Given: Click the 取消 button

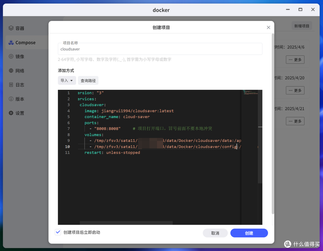Looking at the screenshot, I should pos(215,233).
